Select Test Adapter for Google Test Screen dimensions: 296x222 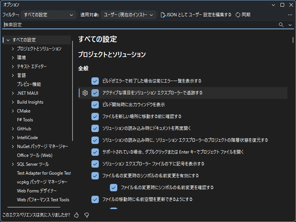click(x=44, y=173)
